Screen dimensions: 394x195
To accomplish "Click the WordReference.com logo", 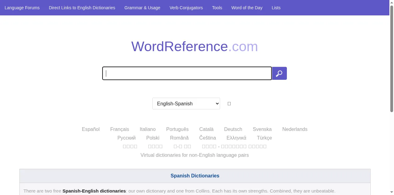I will pyautogui.click(x=195, y=47).
